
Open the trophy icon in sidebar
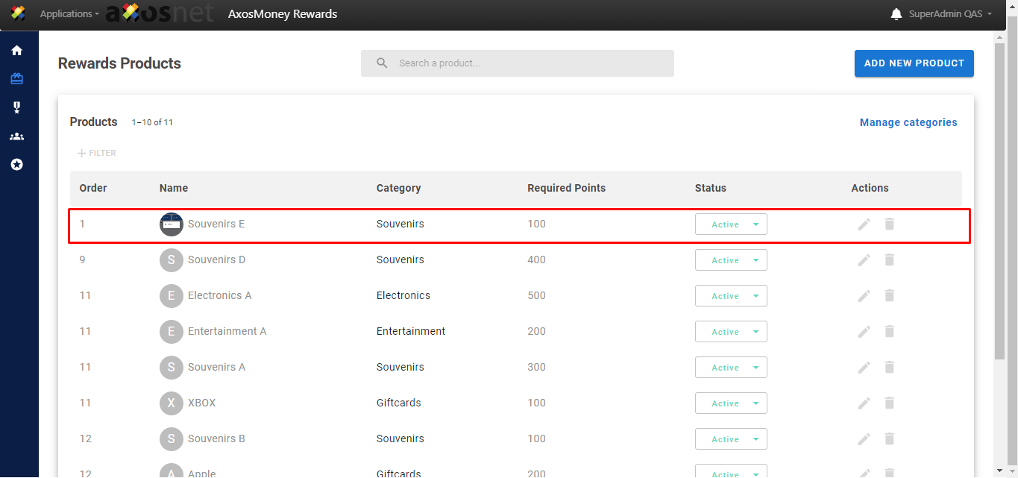[x=16, y=108]
